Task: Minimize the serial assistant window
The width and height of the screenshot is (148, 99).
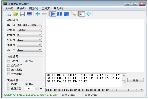Action: coord(127,4)
